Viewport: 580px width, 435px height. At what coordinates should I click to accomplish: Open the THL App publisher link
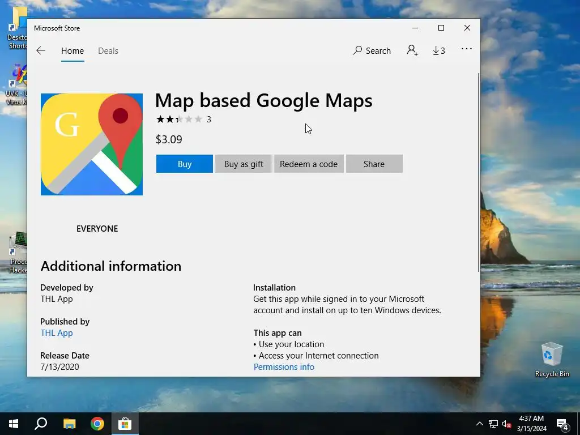pos(57,333)
